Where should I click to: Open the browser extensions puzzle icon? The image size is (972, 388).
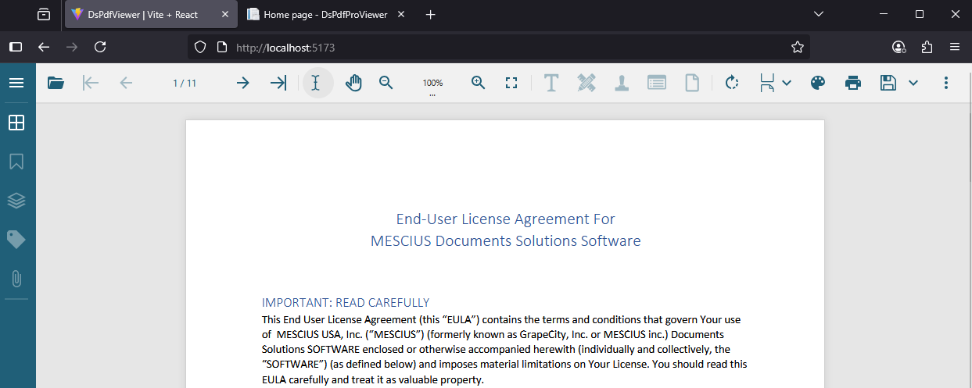point(927,47)
